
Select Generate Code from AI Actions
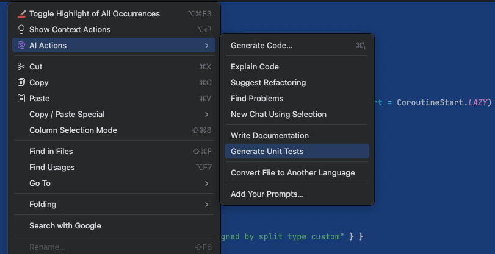[261, 45]
